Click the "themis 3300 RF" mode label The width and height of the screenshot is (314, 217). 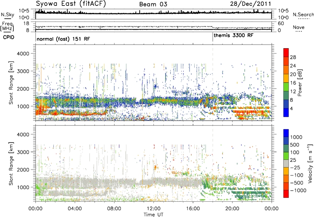(x=234, y=35)
